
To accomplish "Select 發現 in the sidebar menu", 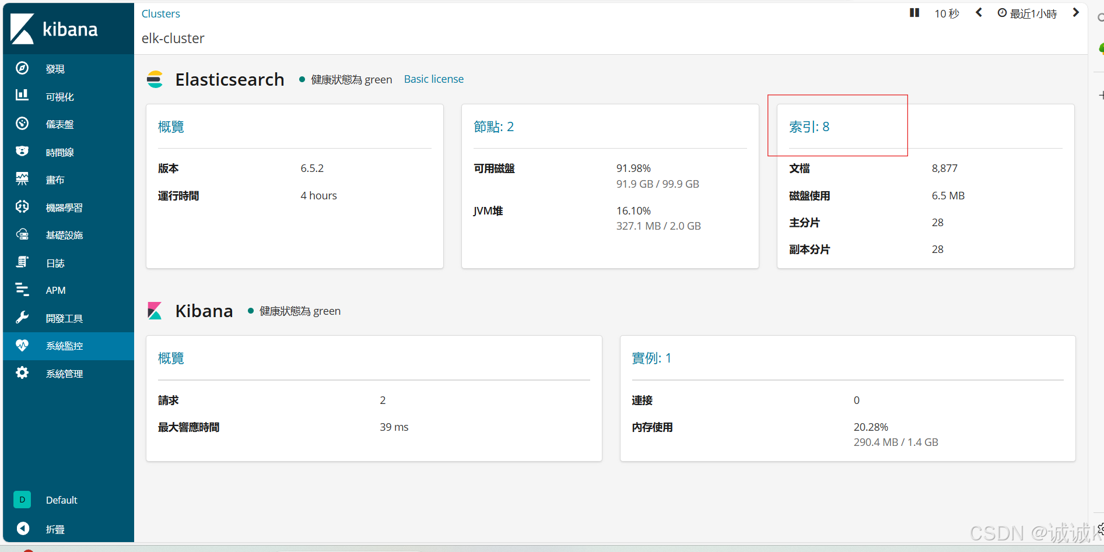I will [x=55, y=69].
